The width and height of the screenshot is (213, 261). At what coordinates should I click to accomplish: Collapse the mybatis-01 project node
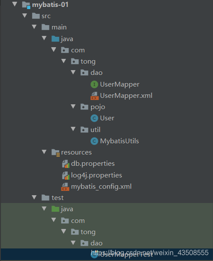pyautogui.click(x=15, y=4)
